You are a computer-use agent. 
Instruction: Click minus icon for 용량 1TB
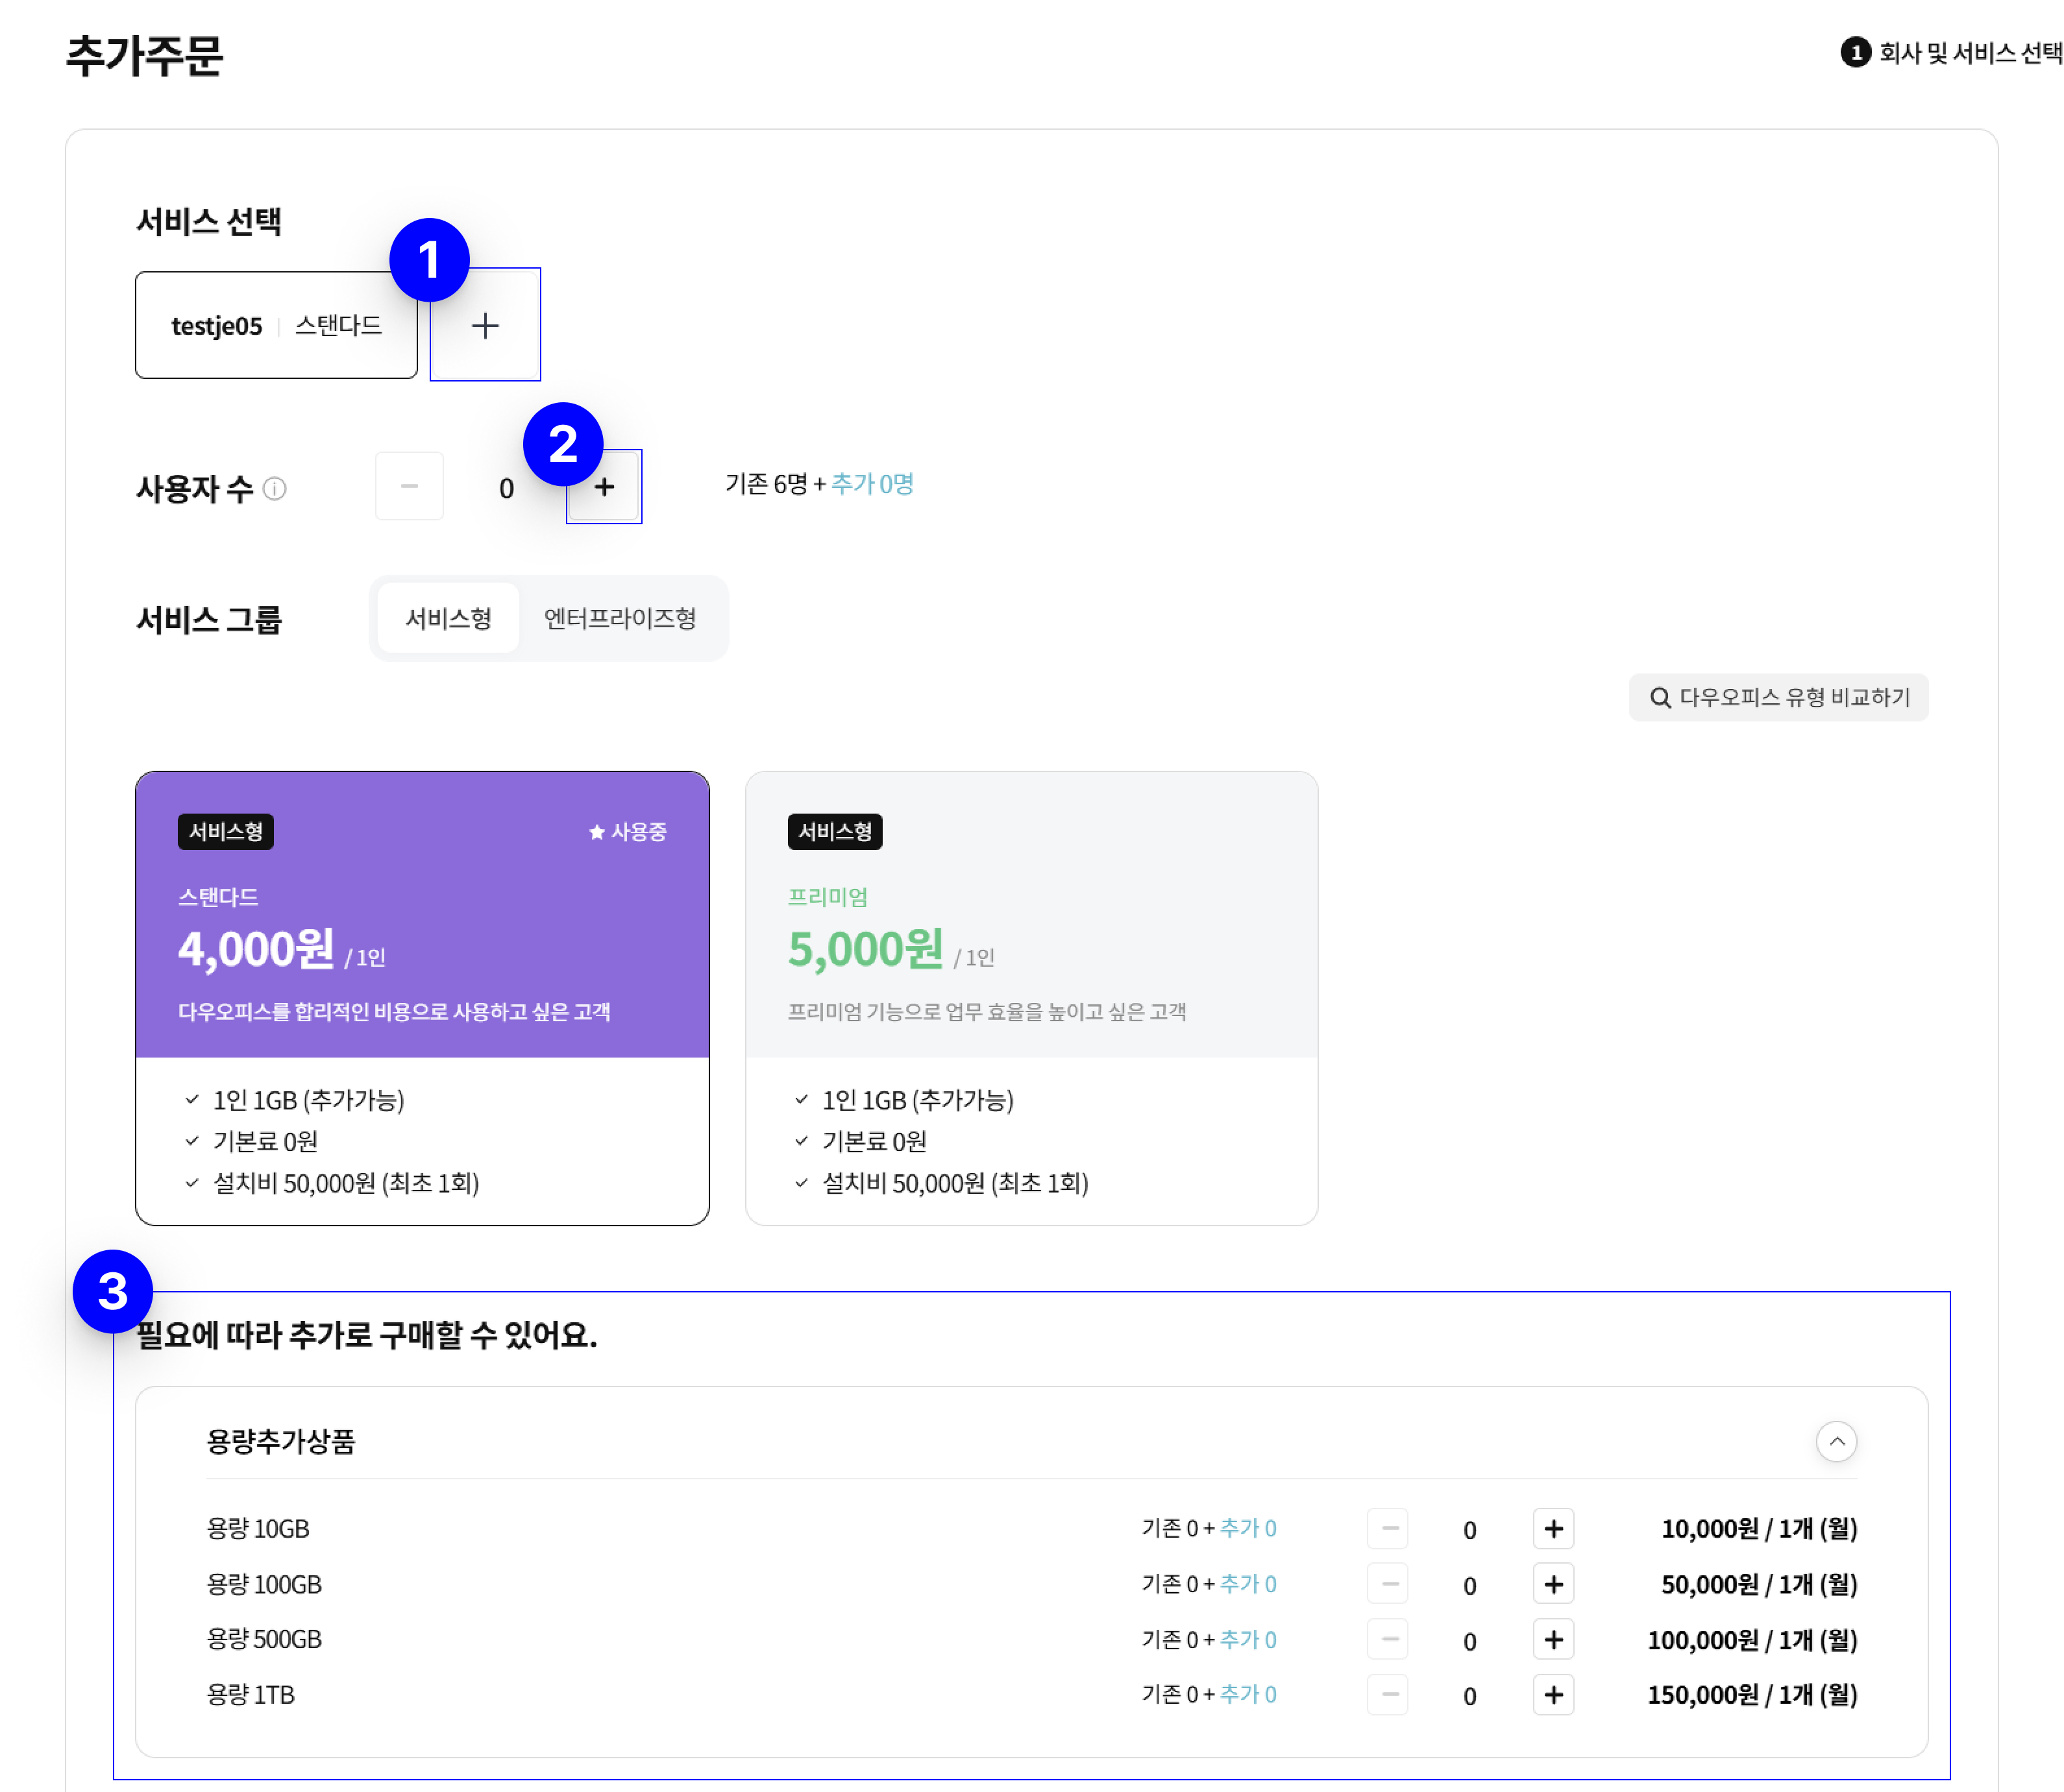pyautogui.click(x=1389, y=1694)
